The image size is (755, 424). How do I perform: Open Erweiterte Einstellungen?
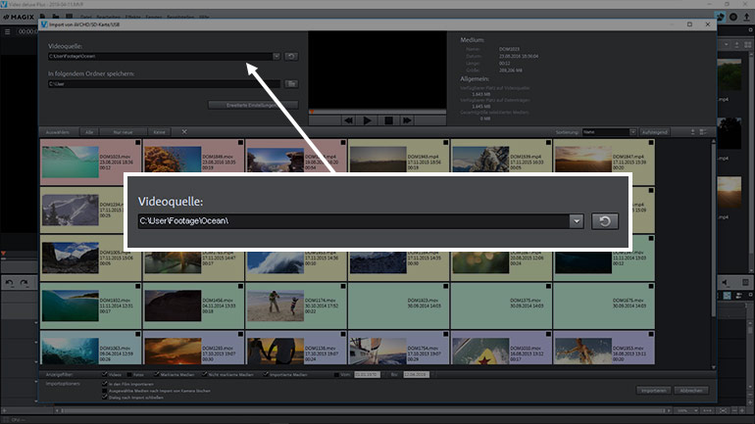tap(253, 105)
